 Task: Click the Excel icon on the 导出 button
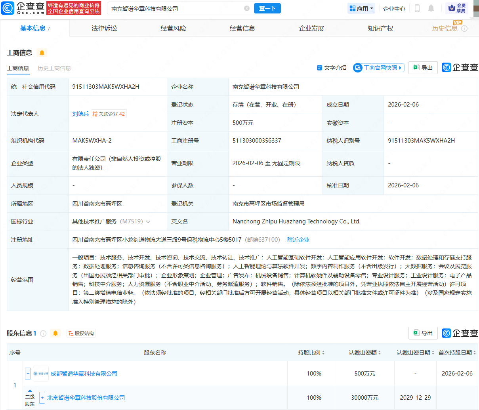pyautogui.click(x=416, y=67)
